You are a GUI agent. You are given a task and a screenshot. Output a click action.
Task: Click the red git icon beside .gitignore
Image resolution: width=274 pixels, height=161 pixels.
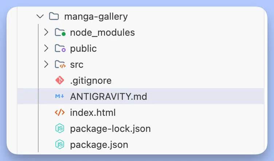pos(60,80)
